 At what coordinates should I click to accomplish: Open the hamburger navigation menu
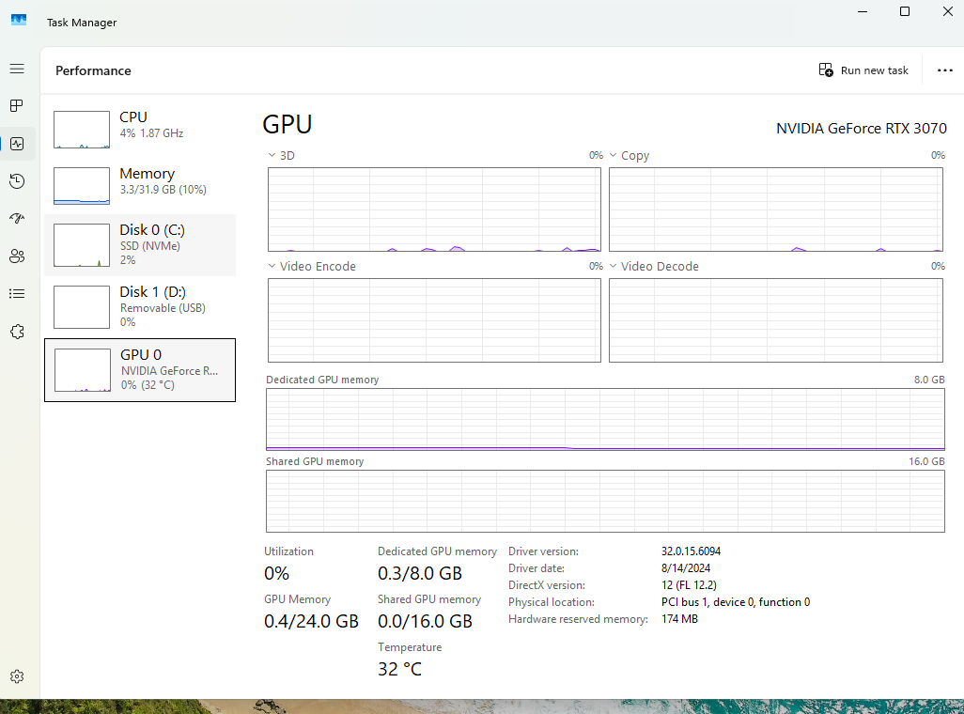16,69
